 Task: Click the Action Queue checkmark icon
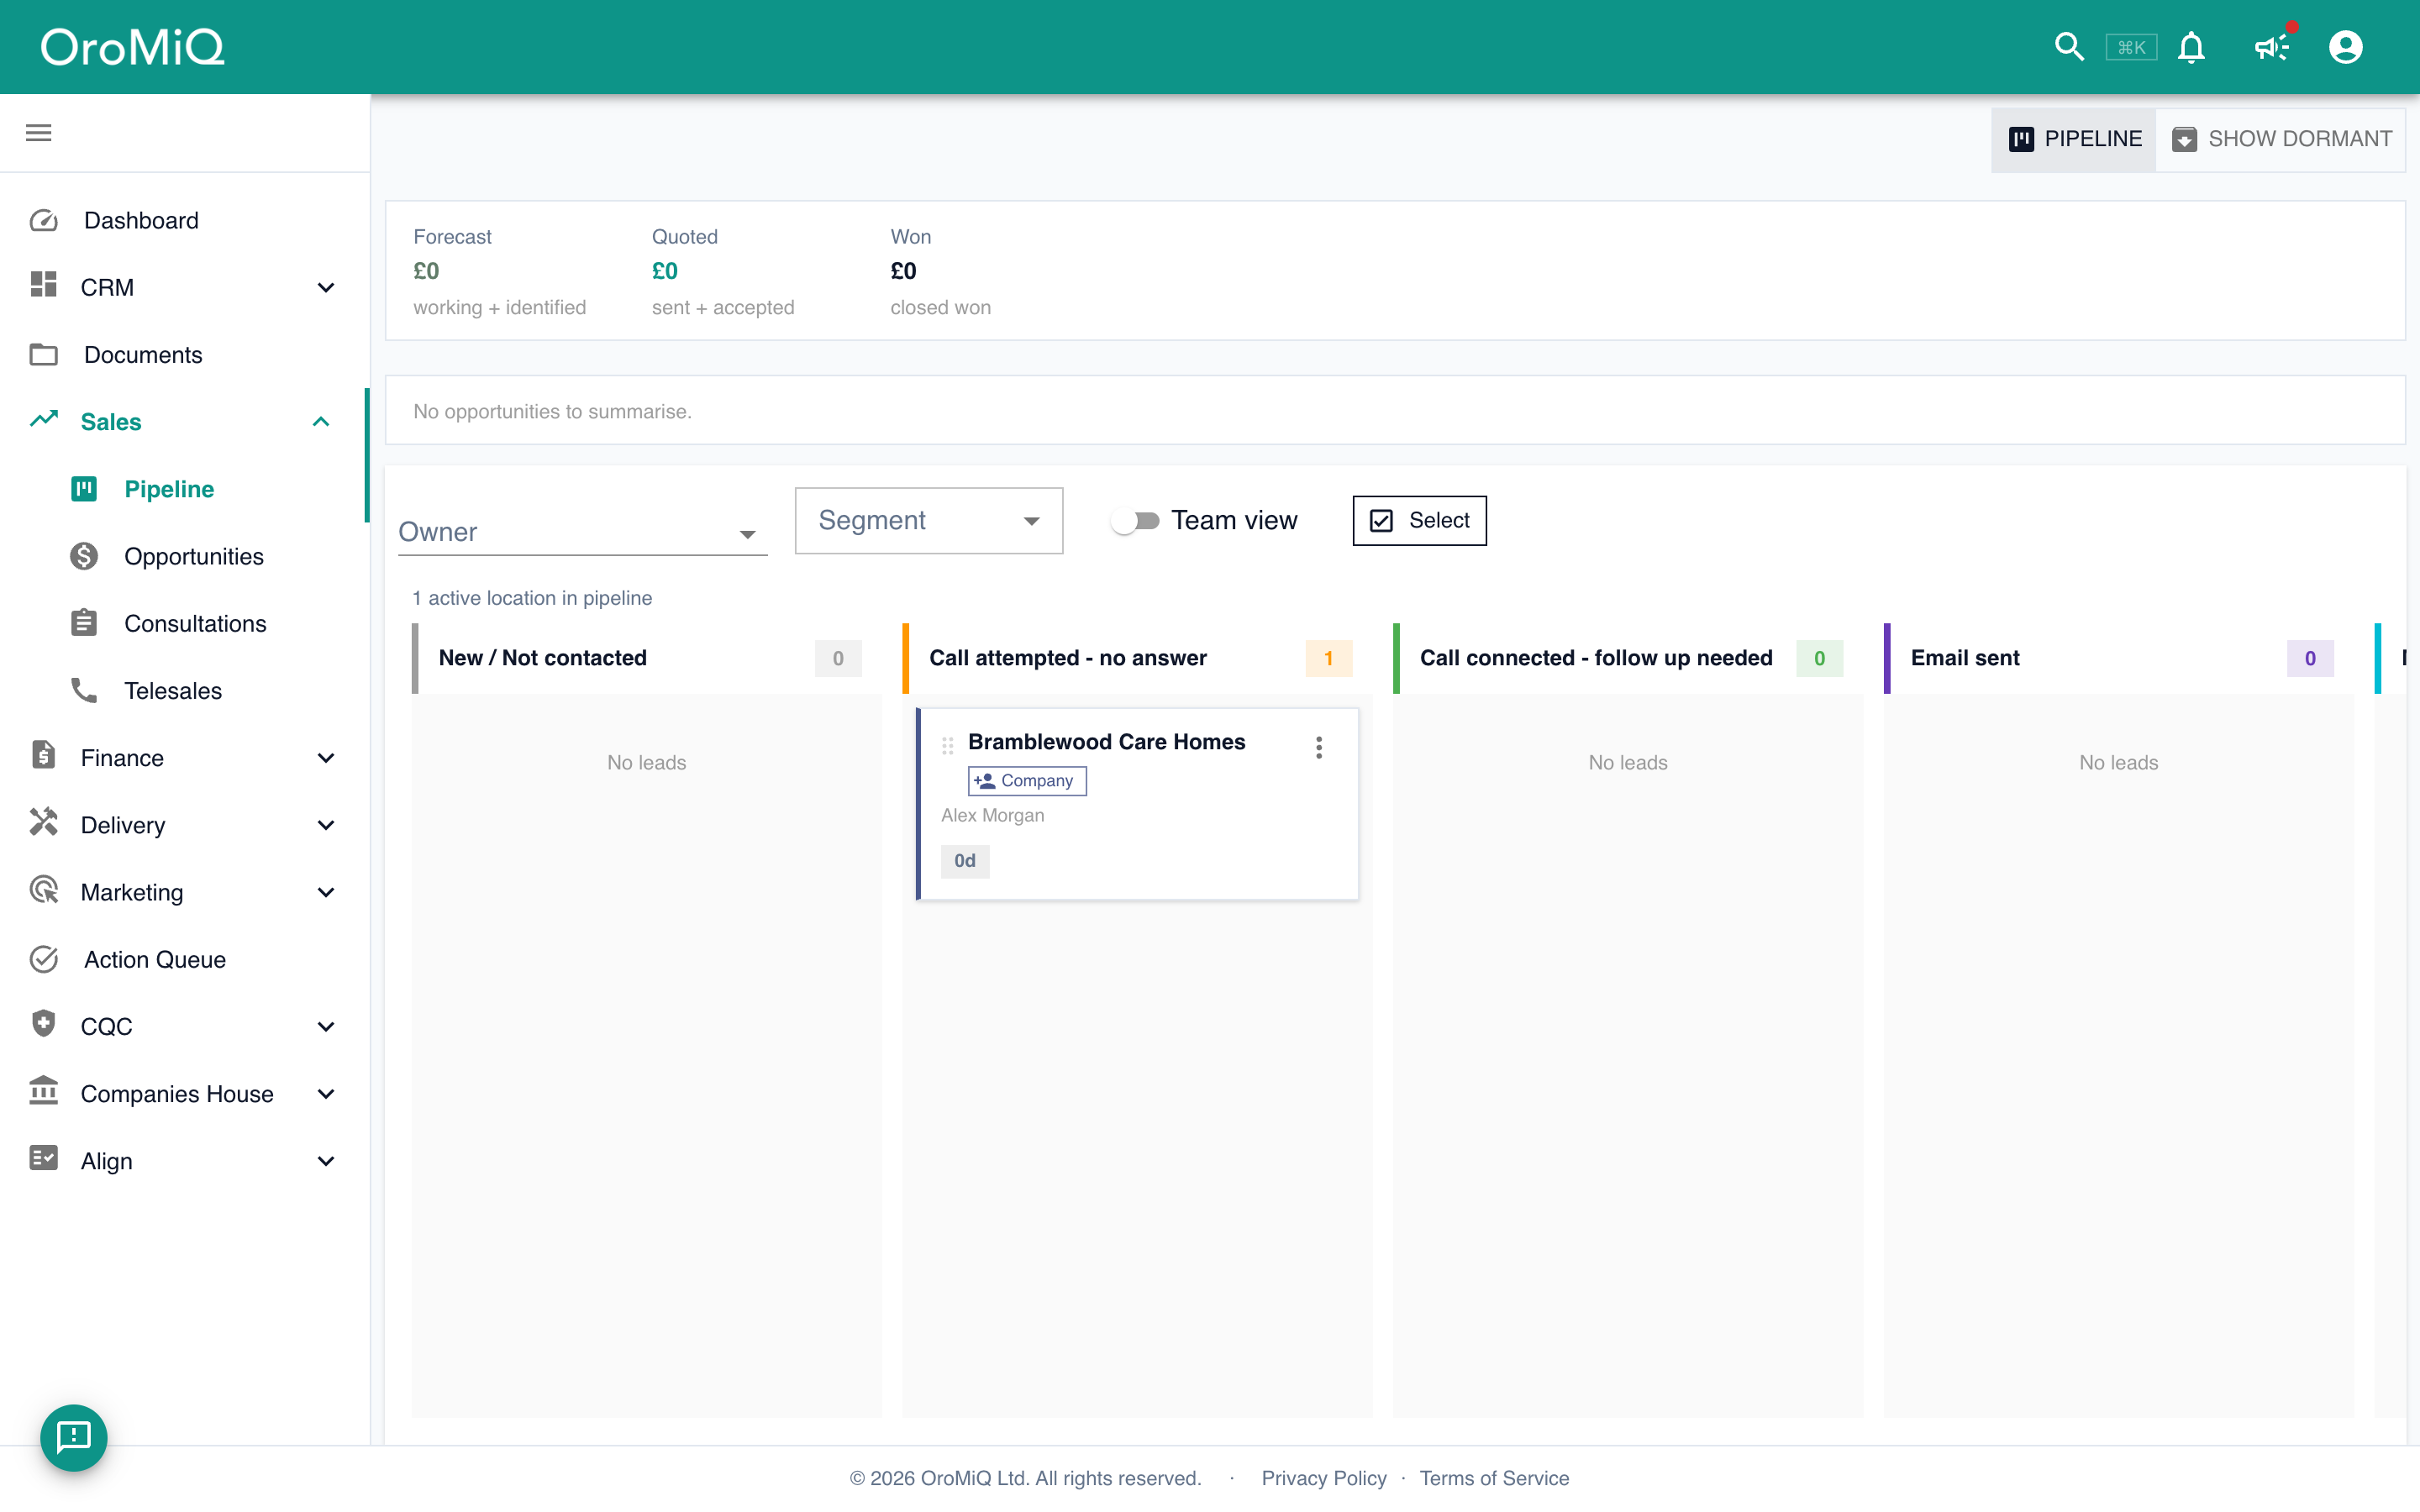pos(44,959)
